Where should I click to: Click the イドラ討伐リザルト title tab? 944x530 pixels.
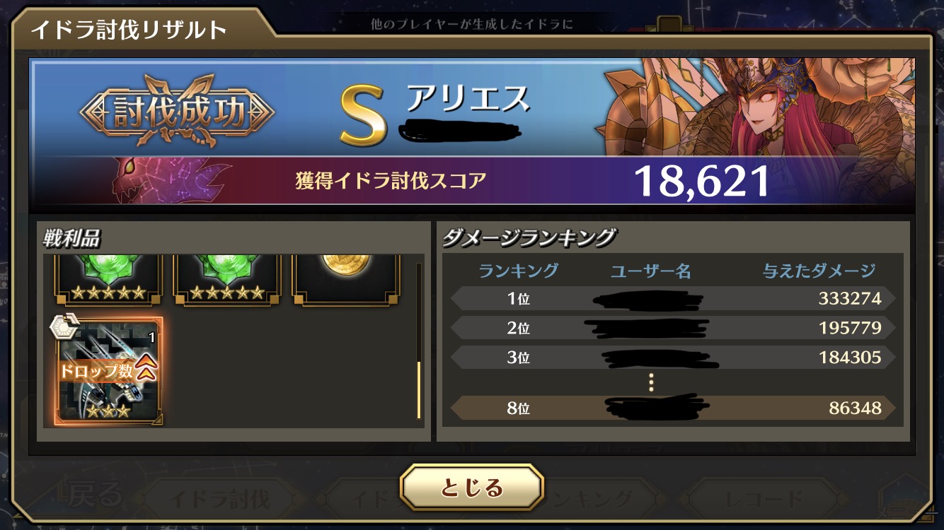(x=129, y=30)
